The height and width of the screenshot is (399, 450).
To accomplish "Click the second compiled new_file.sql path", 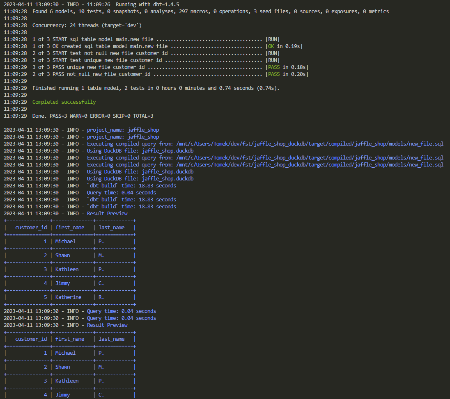I will pyautogui.click(x=310, y=157).
